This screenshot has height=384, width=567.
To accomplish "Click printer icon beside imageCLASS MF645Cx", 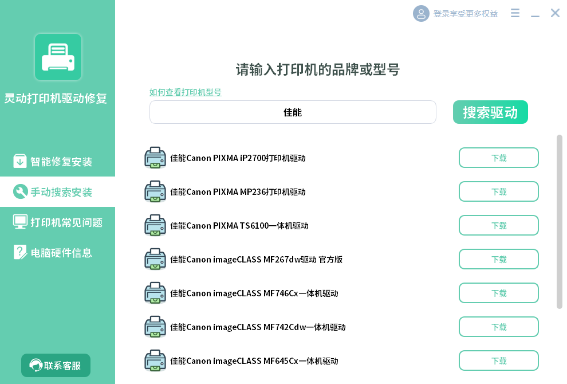I will pos(155,361).
